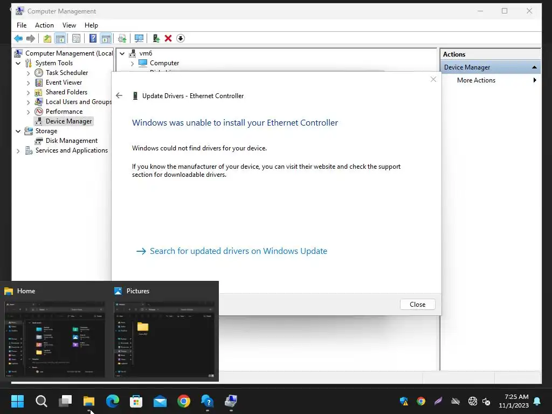
Task: Collapse the Storage tree node
Action: tap(18, 132)
